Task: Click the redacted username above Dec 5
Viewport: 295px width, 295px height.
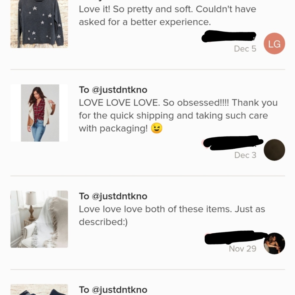Action: [229, 37]
